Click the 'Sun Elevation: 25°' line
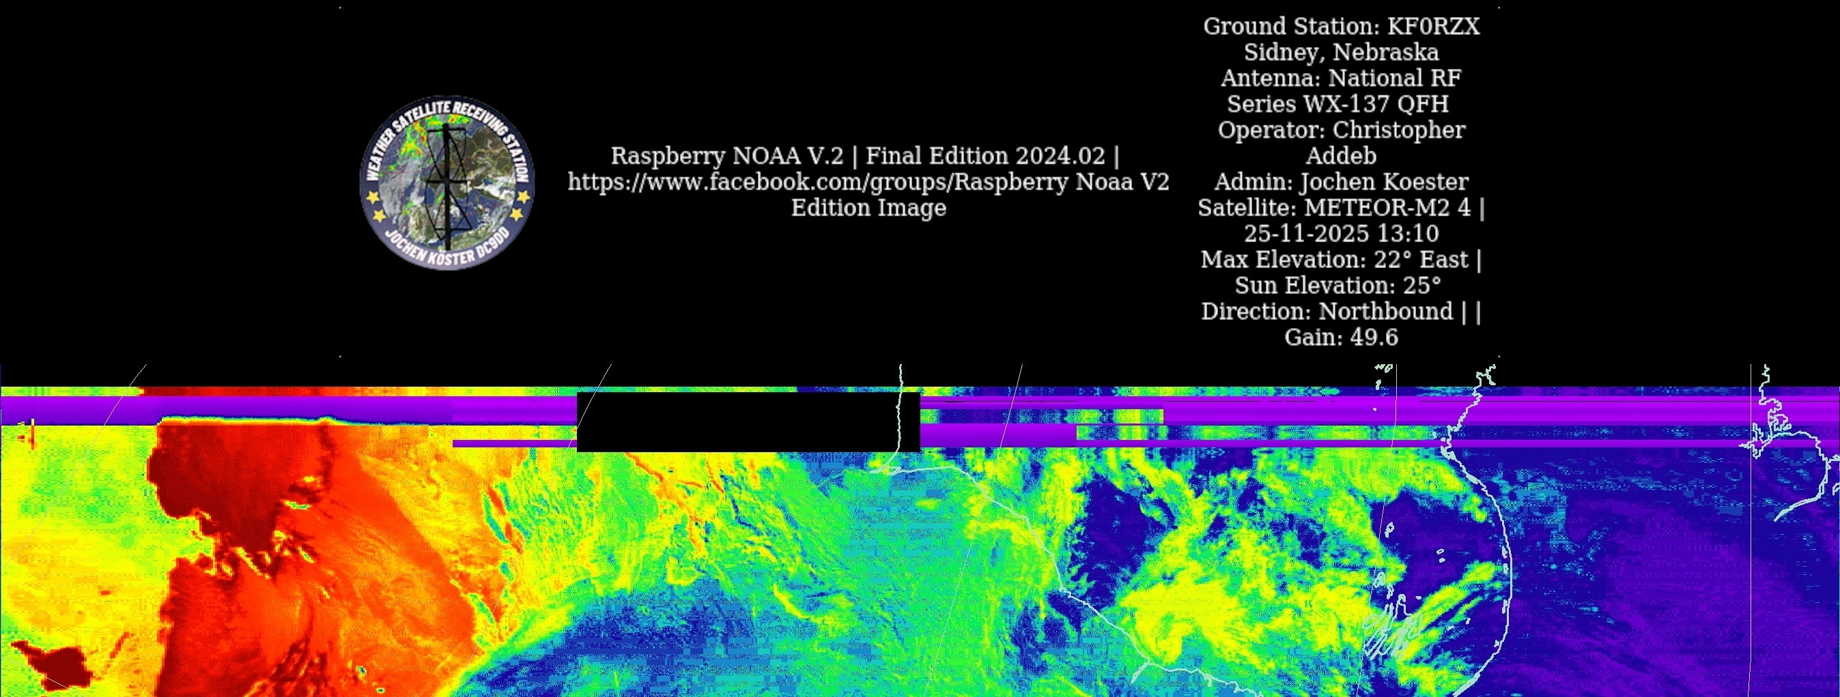 tap(1337, 285)
